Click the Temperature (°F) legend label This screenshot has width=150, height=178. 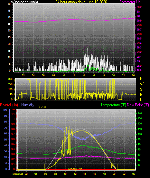tap(113, 105)
